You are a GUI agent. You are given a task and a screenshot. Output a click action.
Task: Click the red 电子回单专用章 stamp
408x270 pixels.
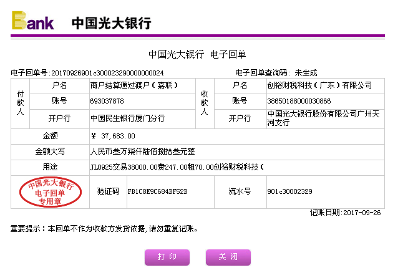(x=51, y=193)
